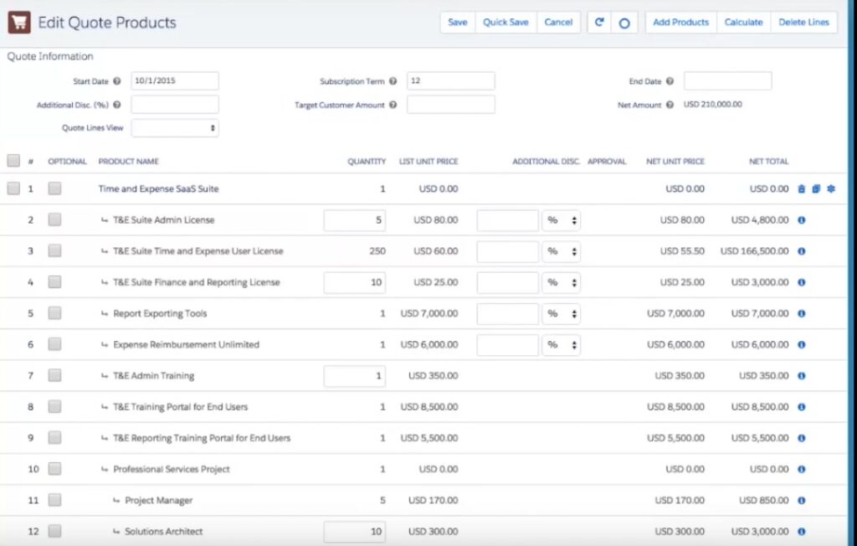Click the Start Date field
This screenshot has width=857, height=546.
pyautogui.click(x=175, y=81)
